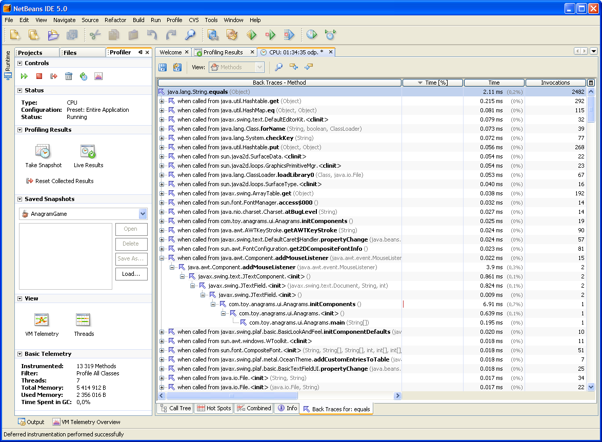Click the right arrow of the horizontal scrollbar
Image resolution: width=602 pixels, height=442 pixels.
coord(398,395)
